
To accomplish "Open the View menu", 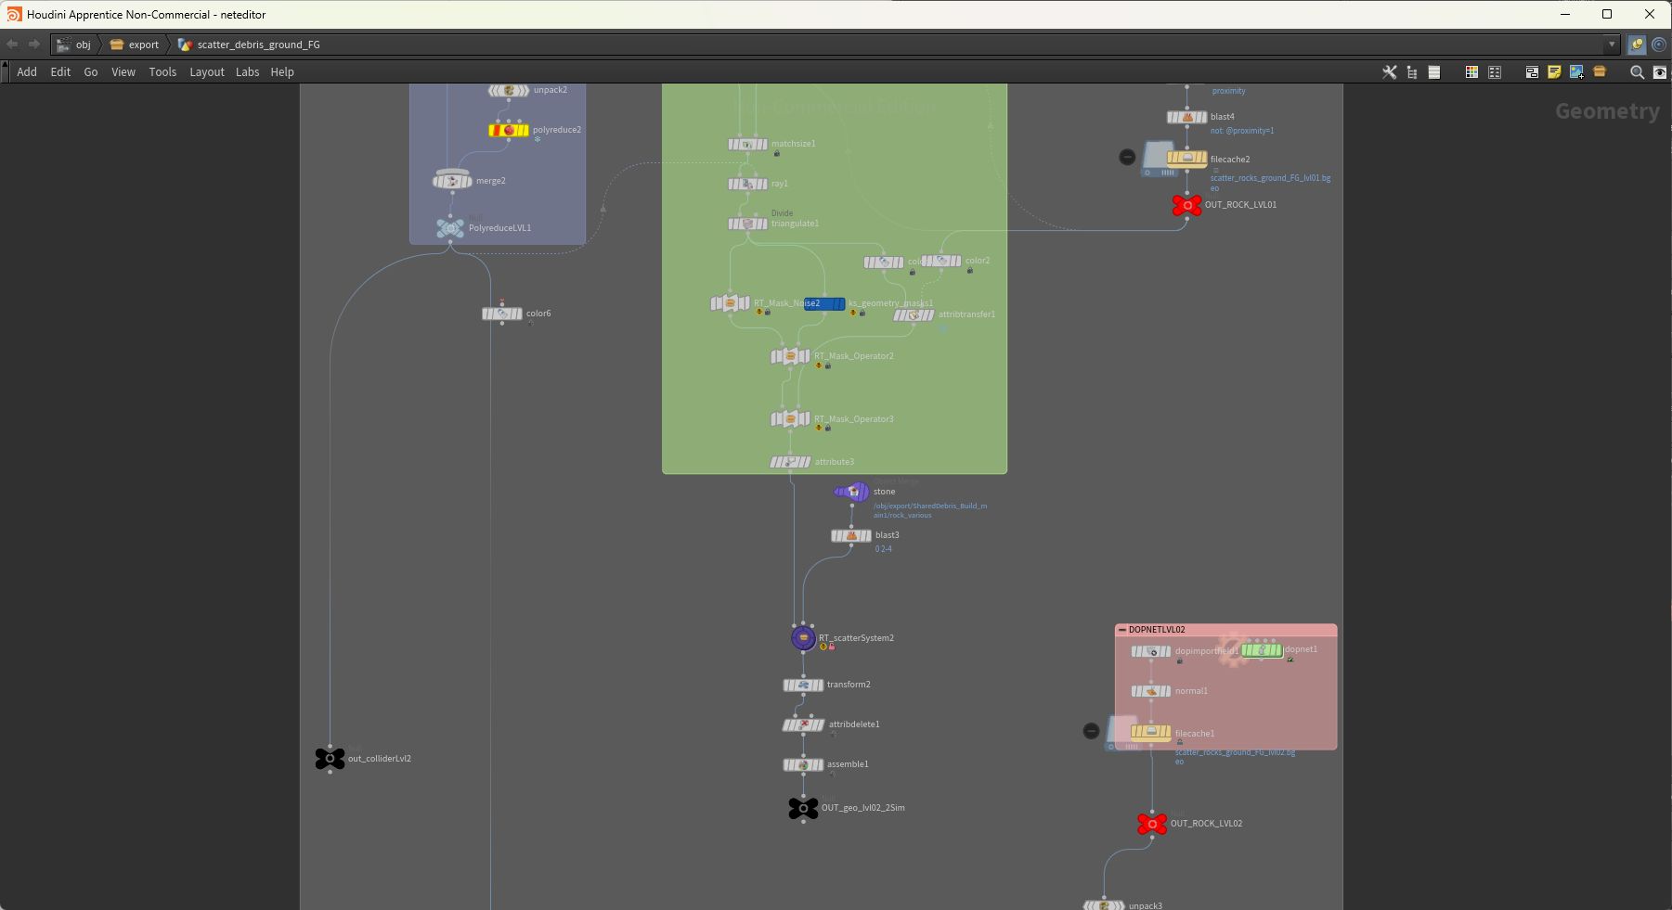I will (x=123, y=72).
